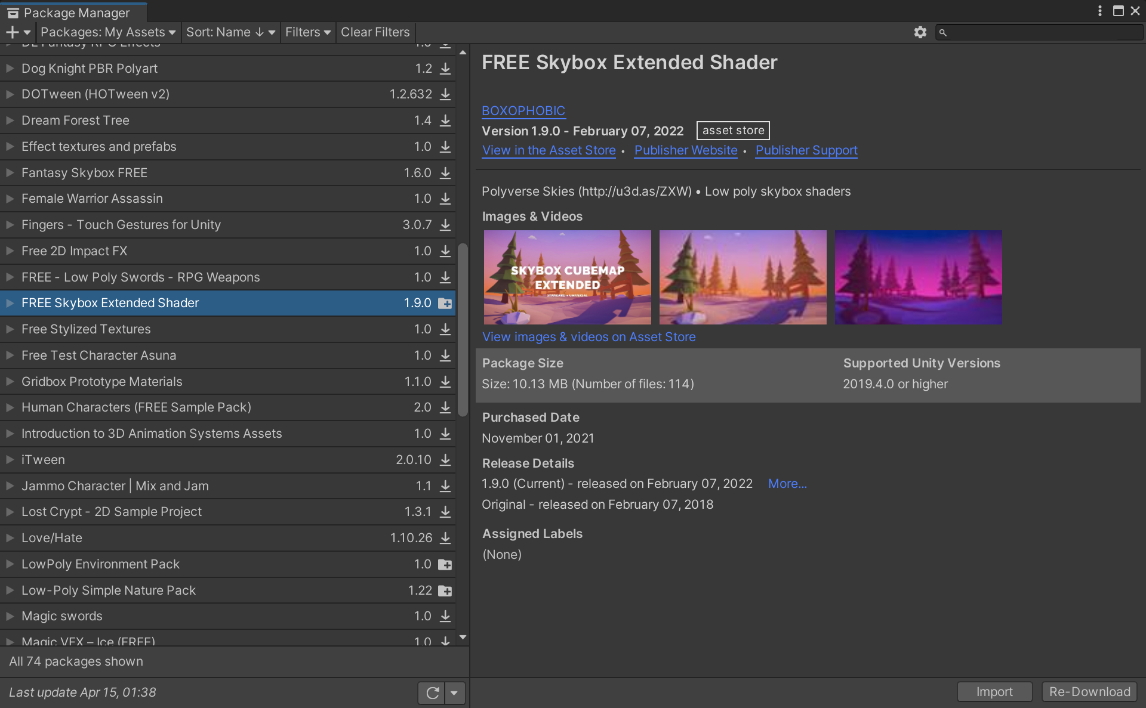This screenshot has width=1146, height=708.
Task: Click import icon for Low-Poly Simple Nature Pack
Action: click(445, 590)
